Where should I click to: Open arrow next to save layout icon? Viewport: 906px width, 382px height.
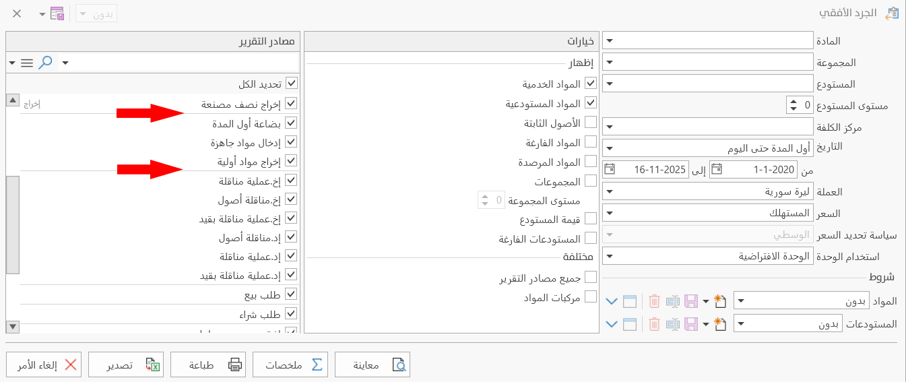[x=42, y=13]
